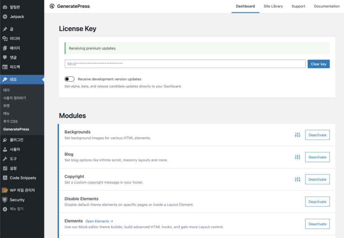Image resolution: width=344 pixels, height=238 pixels.
Task: Deactivate the Elements module
Action: 317,224
